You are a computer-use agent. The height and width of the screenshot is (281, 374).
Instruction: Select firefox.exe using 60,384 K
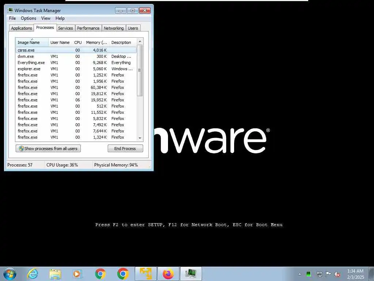pos(76,87)
